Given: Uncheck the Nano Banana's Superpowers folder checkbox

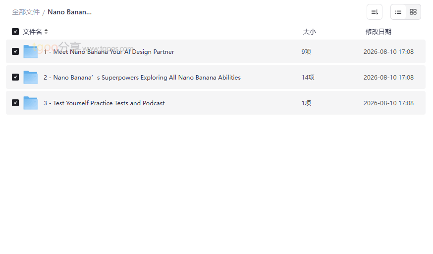Looking at the screenshot, I should tap(15, 77).
